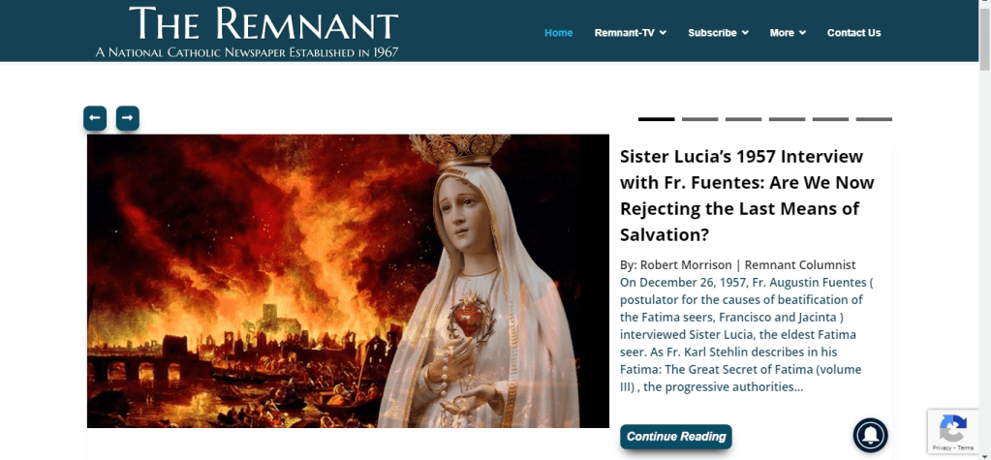991x460 pixels.
Task: Select the fifth slide indicator bar
Action: (830, 119)
